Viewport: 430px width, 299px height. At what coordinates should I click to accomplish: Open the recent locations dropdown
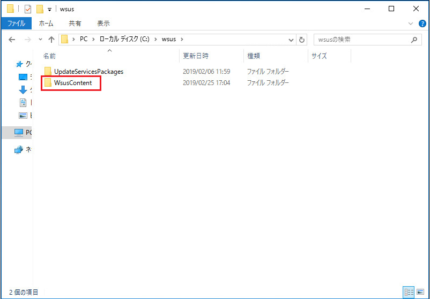[x=40, y=40]
